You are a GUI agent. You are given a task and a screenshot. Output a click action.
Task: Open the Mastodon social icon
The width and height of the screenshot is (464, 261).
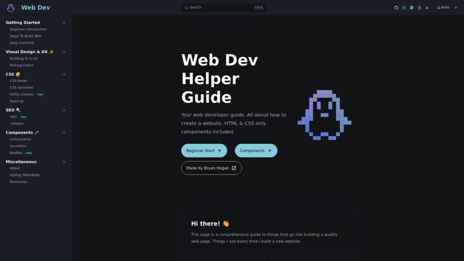click(x=411, y=8)
